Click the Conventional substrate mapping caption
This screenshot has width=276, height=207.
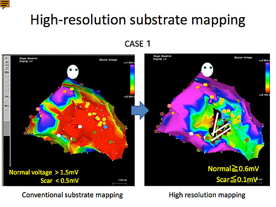[x=72, y=195]
